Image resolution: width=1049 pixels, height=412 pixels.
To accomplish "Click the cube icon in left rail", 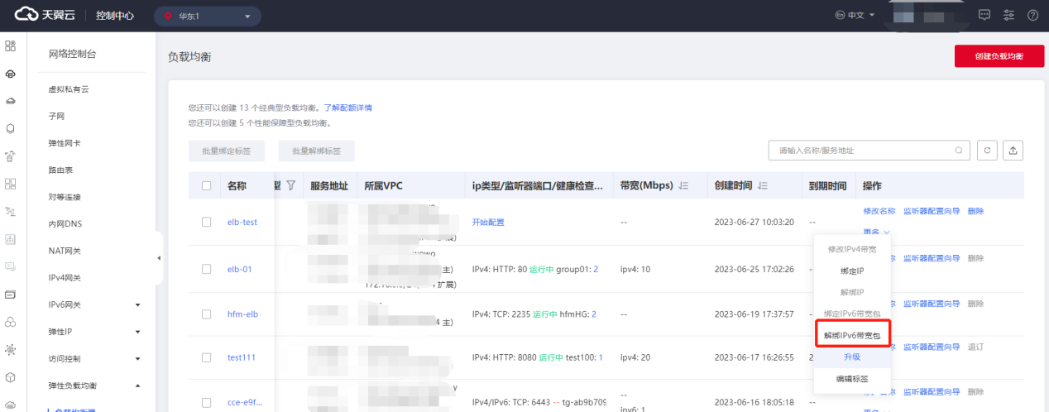I will tap(11, 376).
